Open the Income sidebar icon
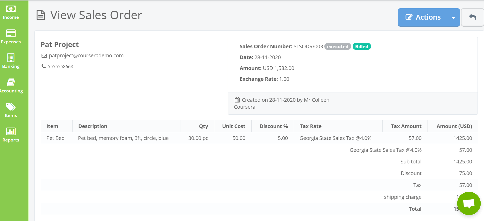The height and width of the screenshot is (221, 484). [x=11, y=9]
